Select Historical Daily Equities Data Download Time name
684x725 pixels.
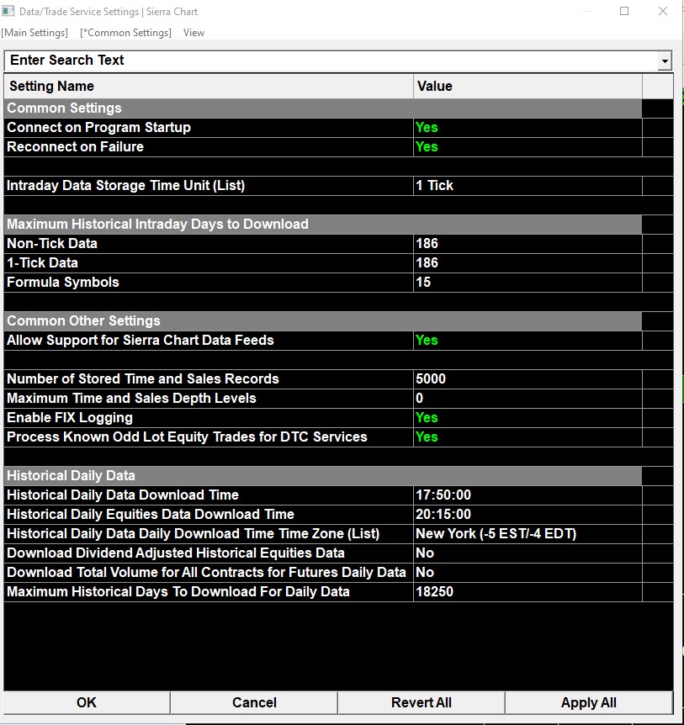209,515
